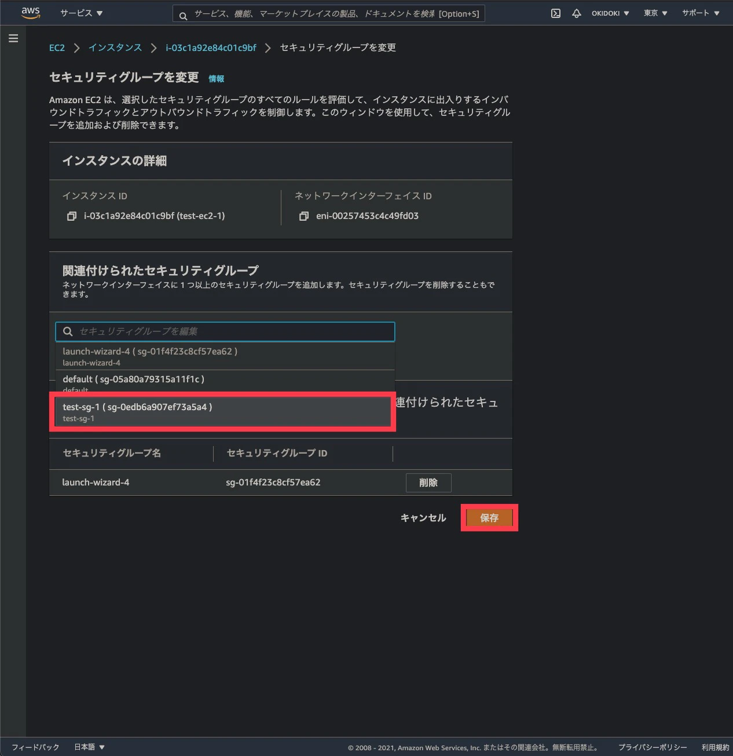Go to the EC2 breadcrumb link
This screenshot has width=733, height=756.
57,48
